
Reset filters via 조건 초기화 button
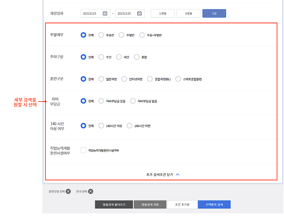[x=182, y=204]
